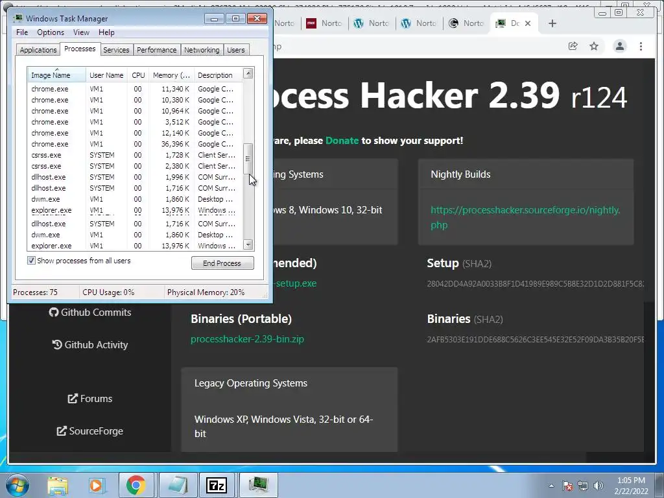Click "Processes: 75" in the status bar

(35, 292)
